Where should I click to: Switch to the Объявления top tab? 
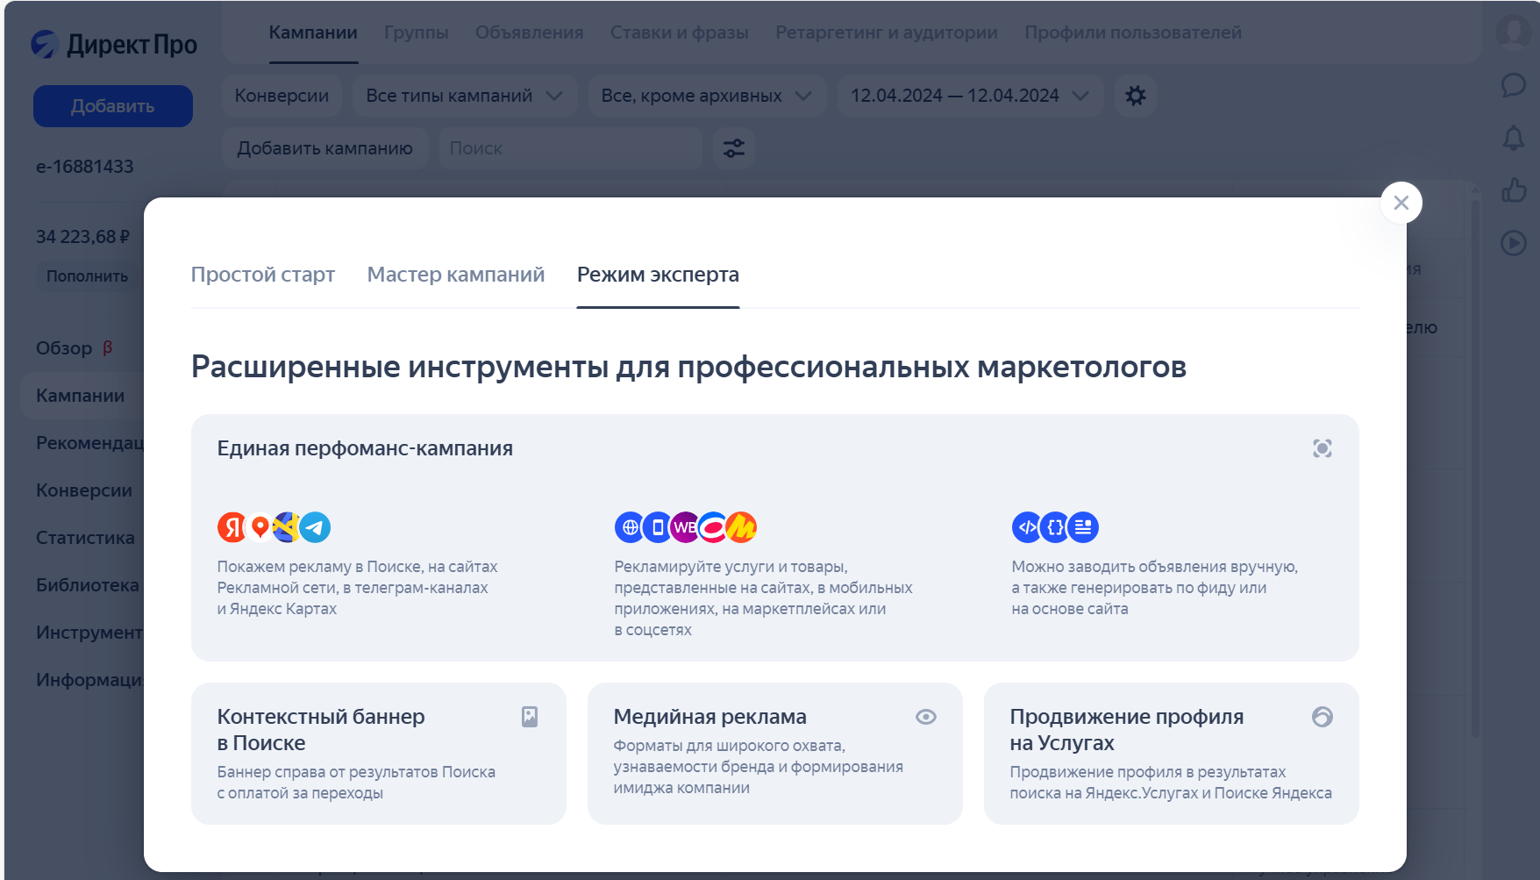tap(529, 32)
